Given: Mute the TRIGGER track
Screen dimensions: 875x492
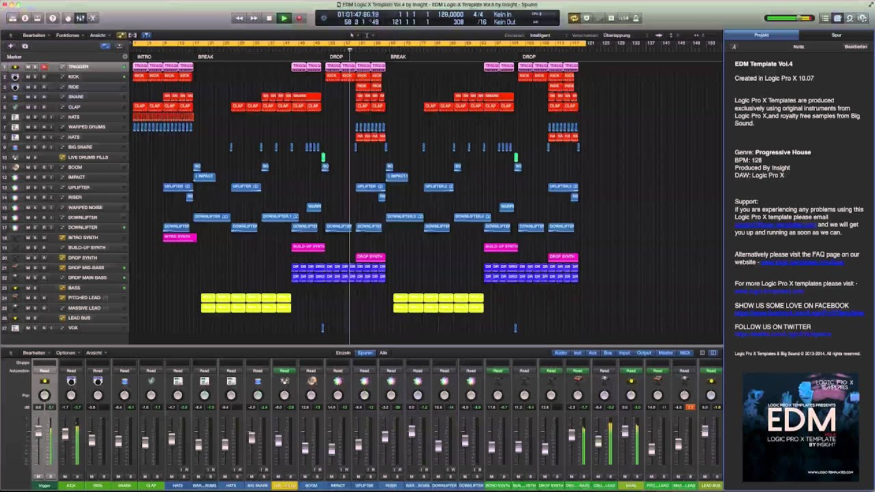Looking at the screenshot, I should (x=28, y=67).
